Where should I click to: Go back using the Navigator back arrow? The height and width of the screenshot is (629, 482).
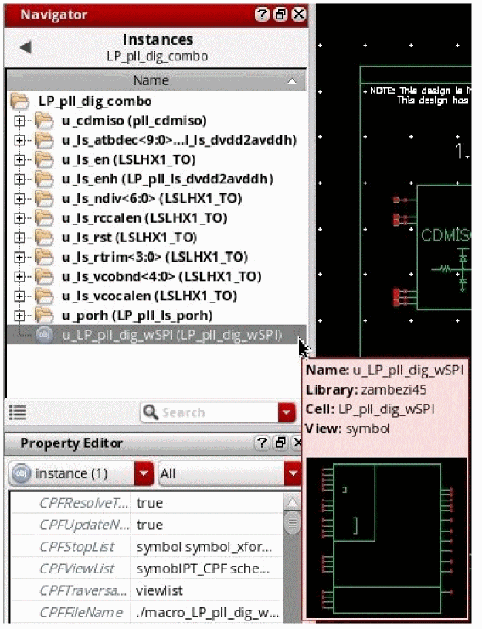click(25, 47)
